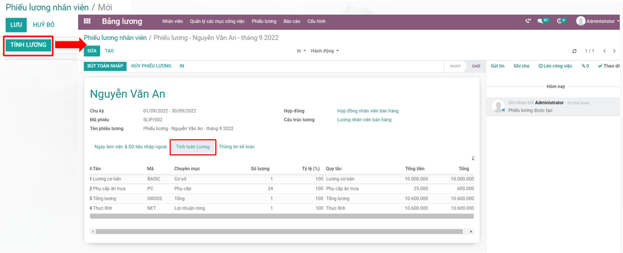623x253 pixels.
Task: Click Gửi tin in chatter
Action: point(497,66)
